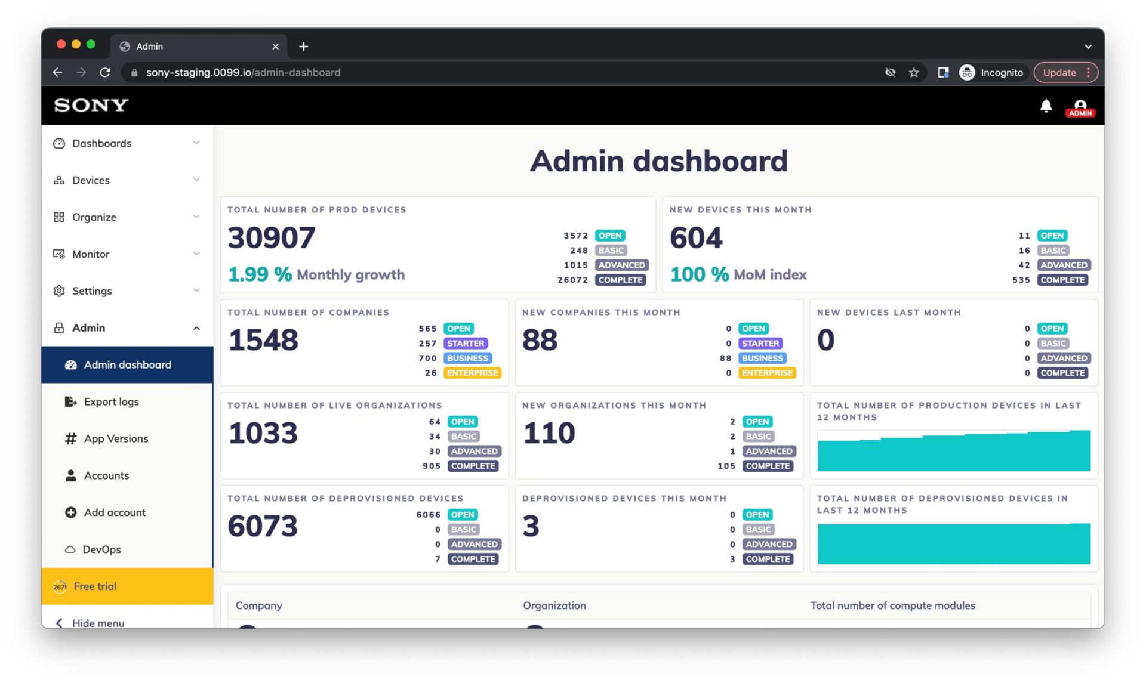Image resolution: width=1146 pixels, height=683 pixels.
Task: Click the production devices 12-month chart
Action: (x=953, y=451)
